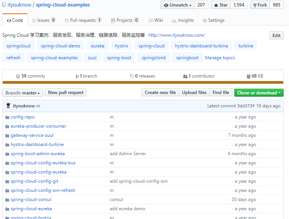Open the 1 contributor link
The image size is (289, 219).
coord(199,76)
